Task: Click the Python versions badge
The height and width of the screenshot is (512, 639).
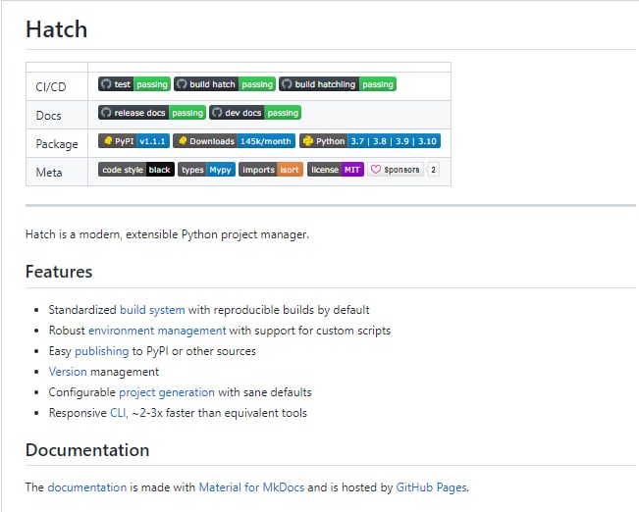Action: 370,141
